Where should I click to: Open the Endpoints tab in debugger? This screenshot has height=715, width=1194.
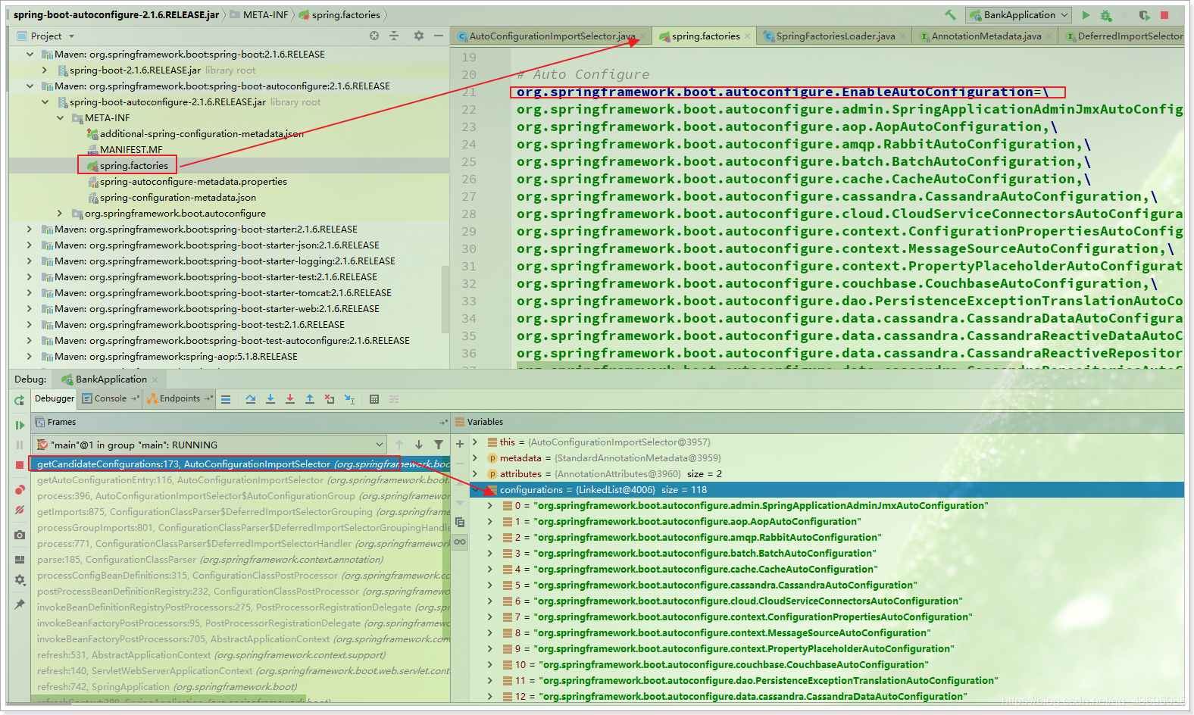pos(180,398)
